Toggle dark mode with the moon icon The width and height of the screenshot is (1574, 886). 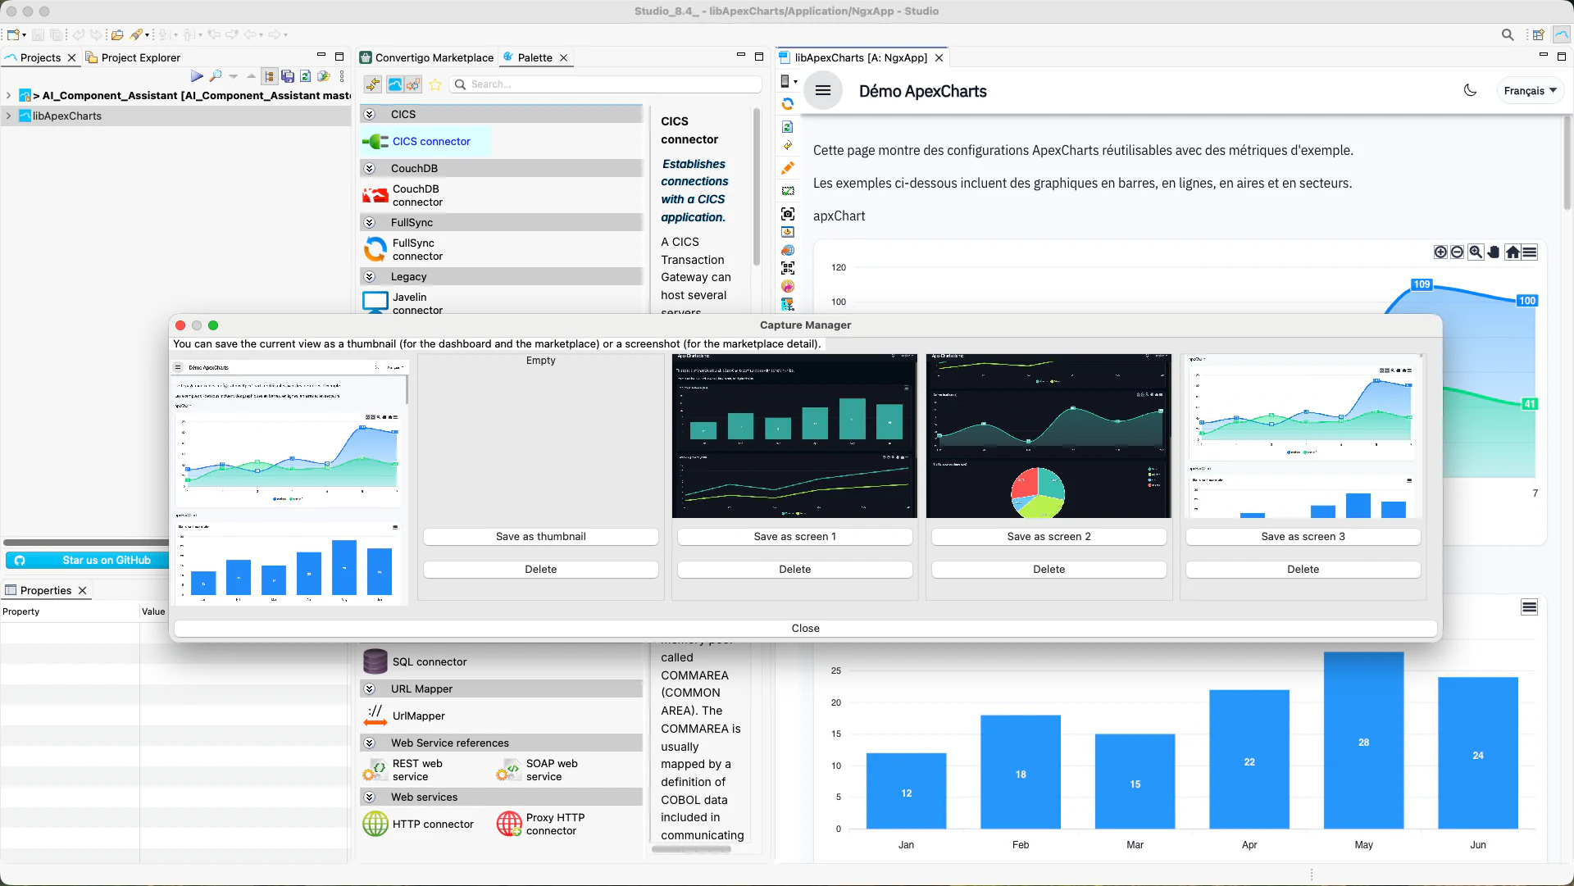coord(1470,90)
